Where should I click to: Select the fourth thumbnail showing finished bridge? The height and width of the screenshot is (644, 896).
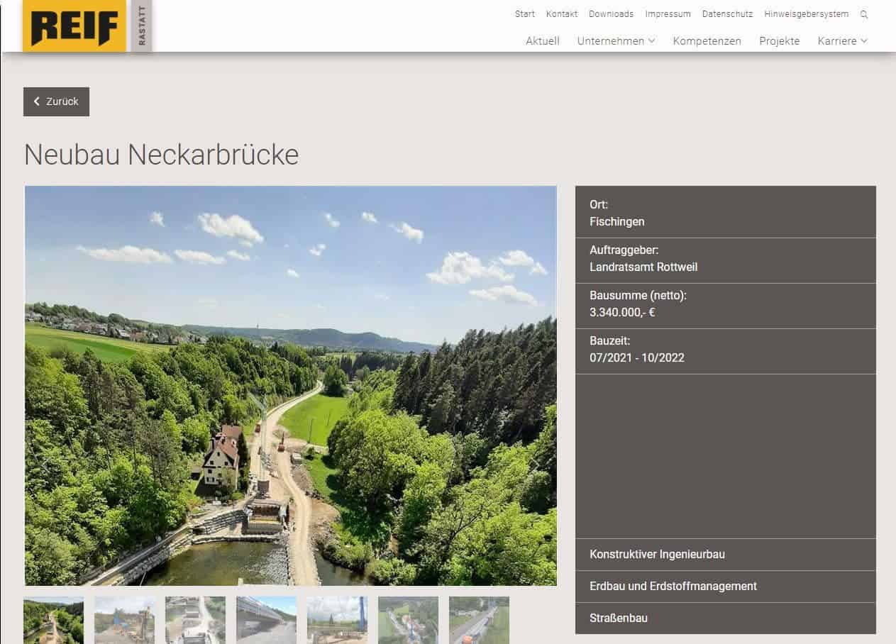267,620
